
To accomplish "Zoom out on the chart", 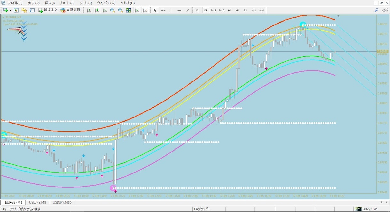I will pyautogui.click(x=121, y=10).
